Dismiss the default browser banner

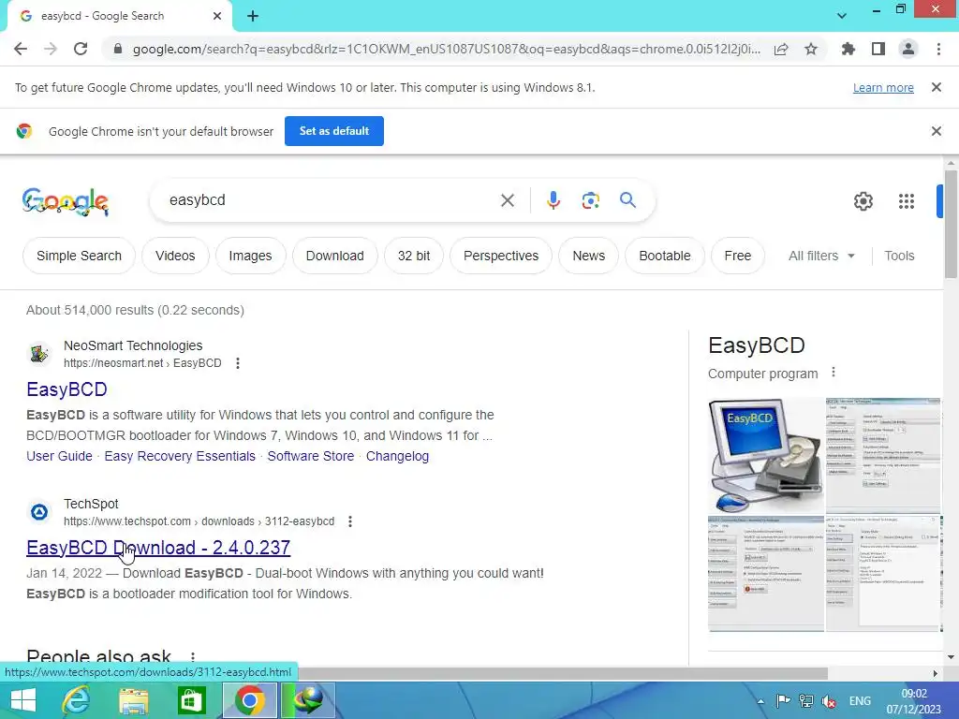coord(936,131)
